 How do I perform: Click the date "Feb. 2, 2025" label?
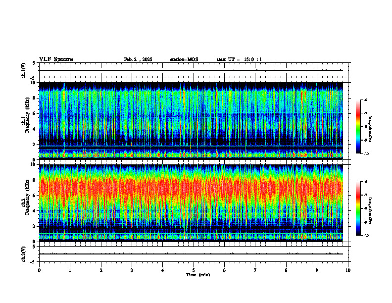click(x=138, y=59)
